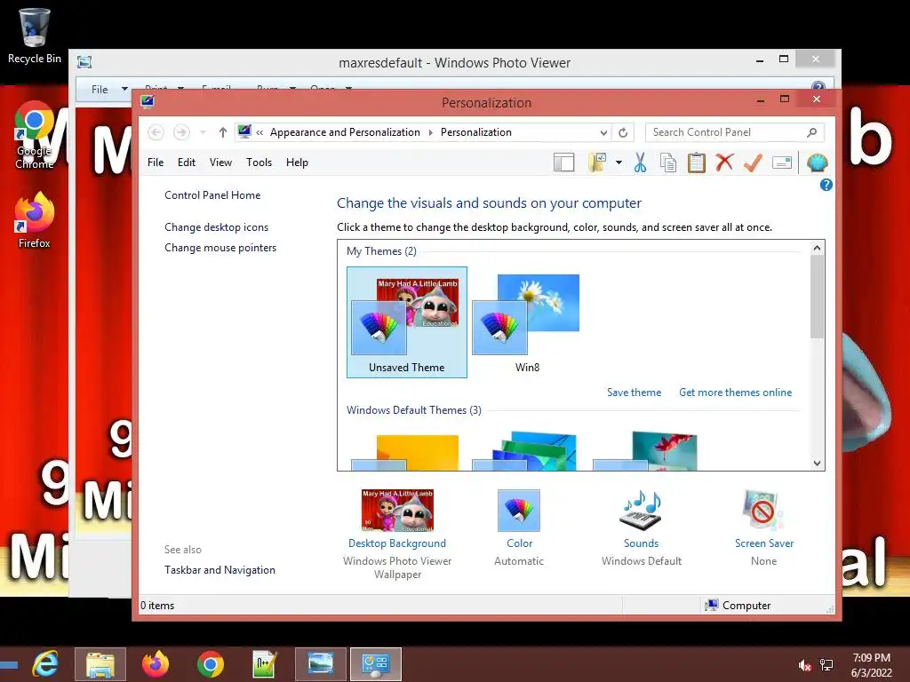Viewport: 910px width, 682px height.
Task: Click the Copy toolbar icon
Action: pyautogui.click(x=668, y=163)
